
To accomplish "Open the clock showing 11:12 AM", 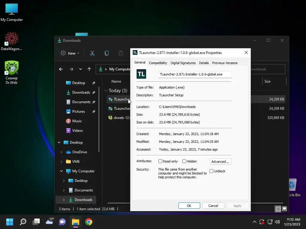I will [x=292, y=222].
